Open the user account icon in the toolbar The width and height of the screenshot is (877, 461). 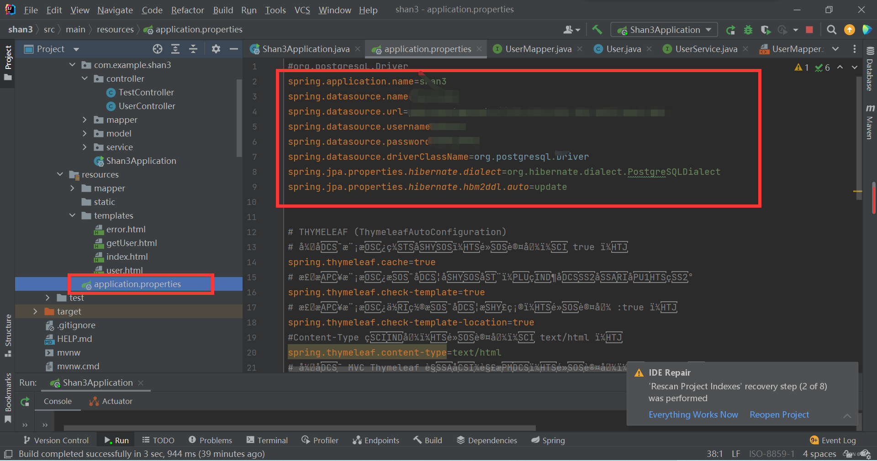[x=571, y=30]
